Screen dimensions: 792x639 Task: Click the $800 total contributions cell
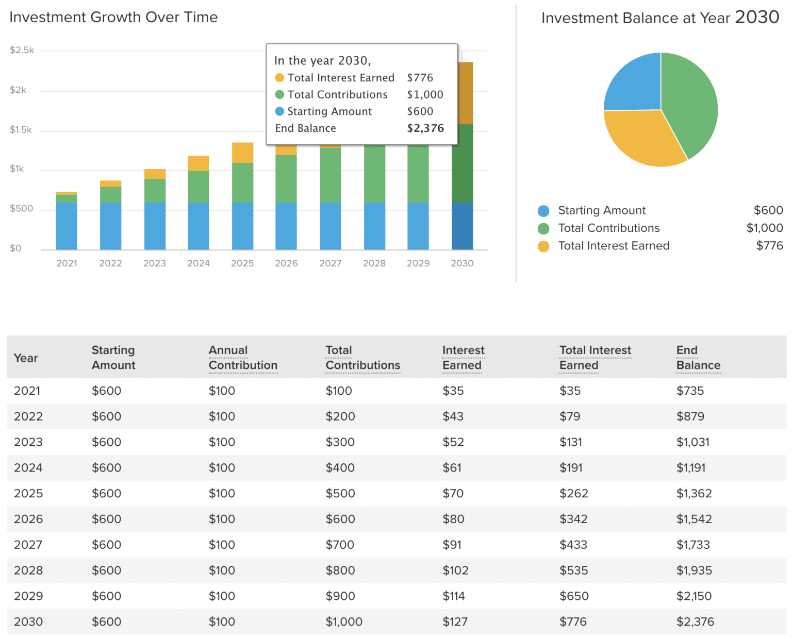pyautogui.click(x=340, y=570)
